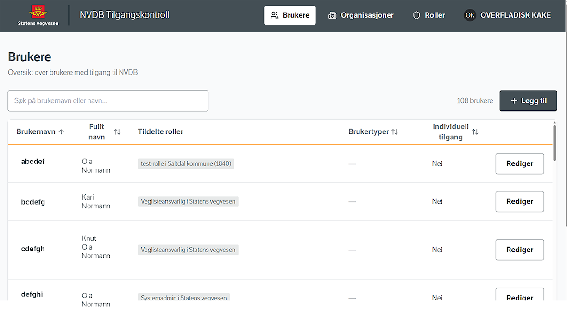Click the vertical scrollbar of the user table
The image size is (567, 319).
(554, 143)
